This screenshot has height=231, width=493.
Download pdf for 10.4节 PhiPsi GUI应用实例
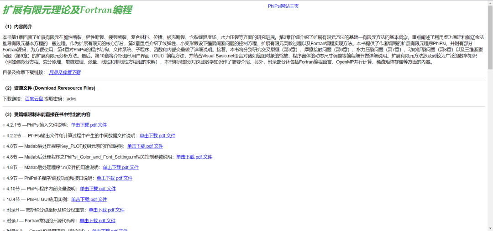89,199
